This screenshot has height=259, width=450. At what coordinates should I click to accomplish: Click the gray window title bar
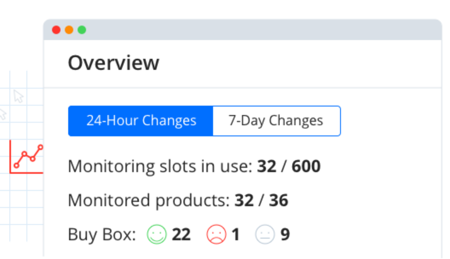(x=256, y=30)
